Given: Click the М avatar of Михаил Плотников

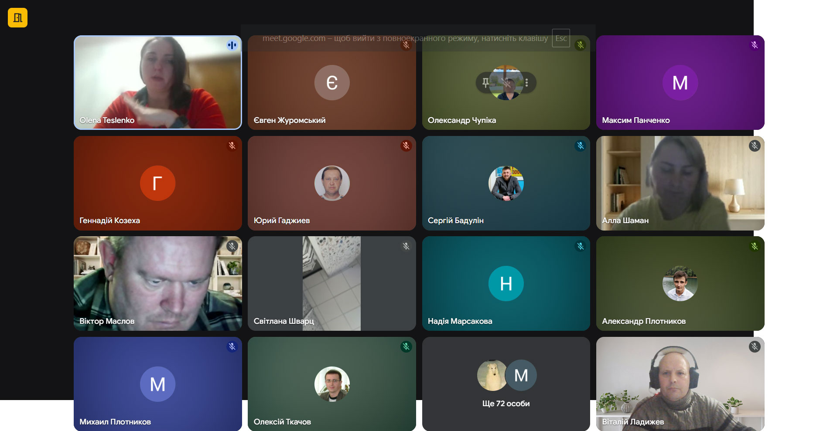Looking at the screenshot, I should click(157, 384).
